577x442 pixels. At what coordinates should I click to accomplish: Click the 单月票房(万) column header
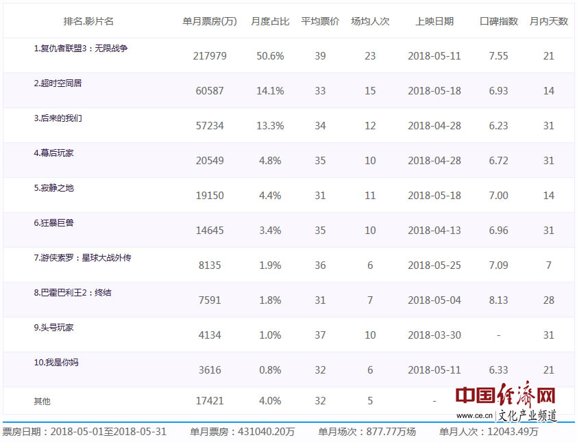(210, 21)
